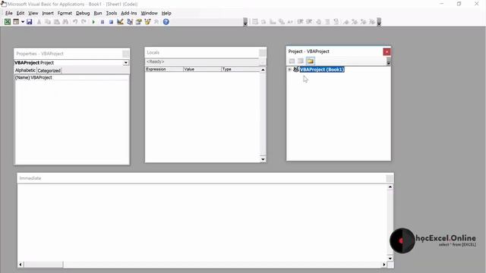Toggle Design Mode icon
The image size is (486, 273).
click(x=120, y=22)
